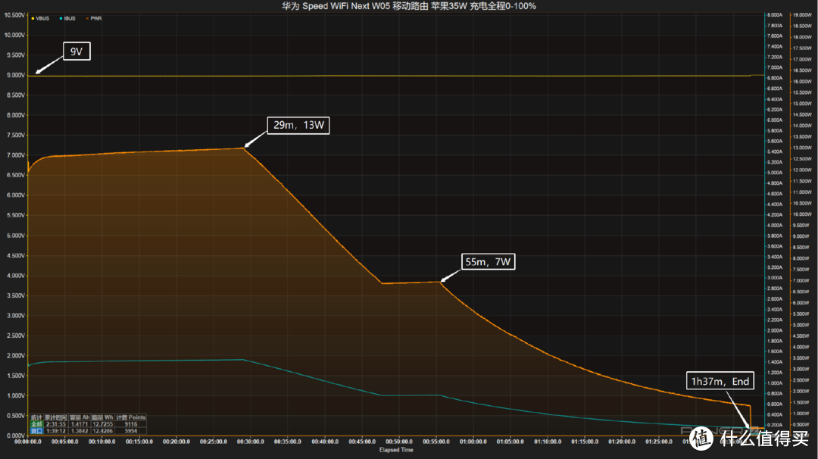Click the 9.000V label on voltage axis
Viewport: 818px width, 459px height.
click(x=16, y=75)
